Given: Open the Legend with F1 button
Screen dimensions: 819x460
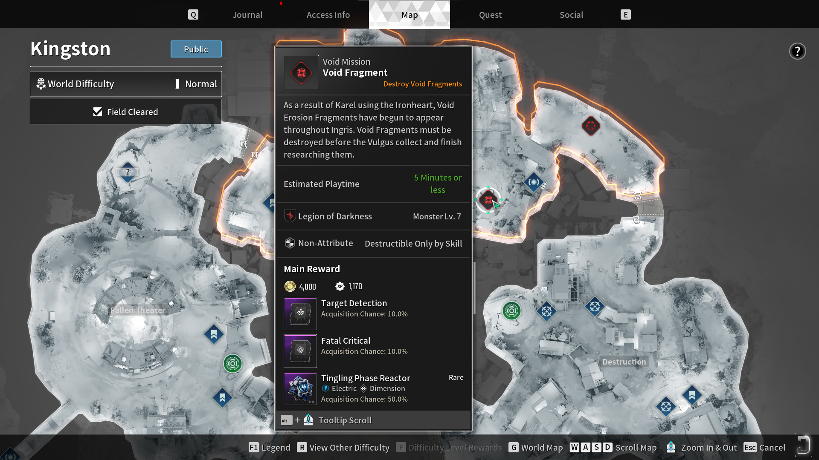Looking at the screenshot, I should pyautogui.click(x=269, y=447).
